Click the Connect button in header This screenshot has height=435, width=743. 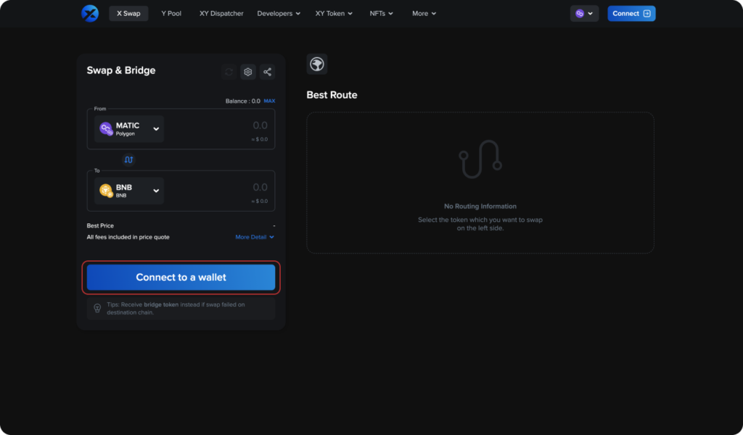click(631, 14)
